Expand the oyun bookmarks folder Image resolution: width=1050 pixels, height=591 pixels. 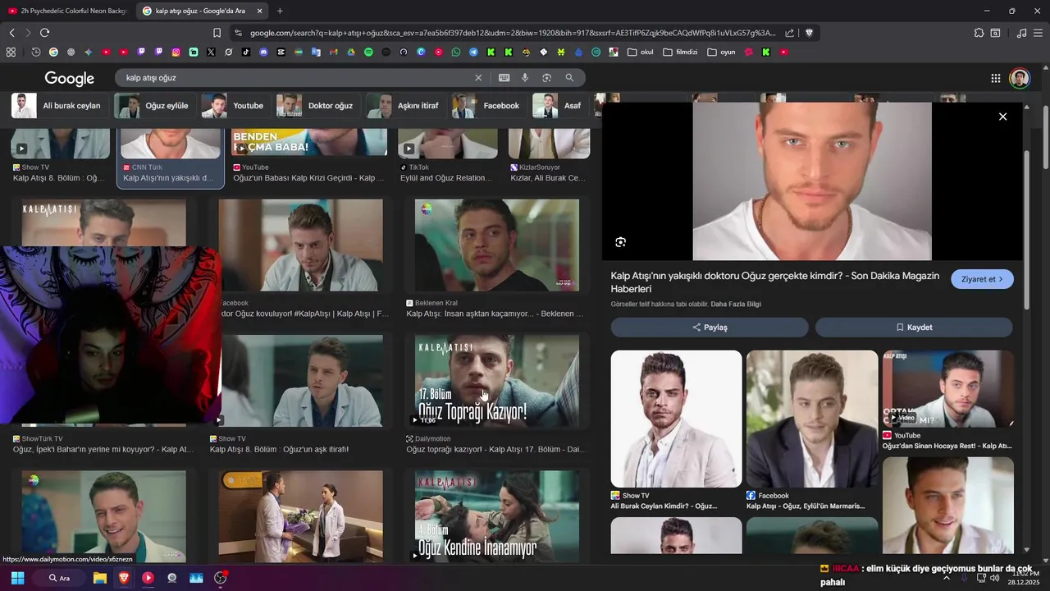pyautogui.click(x=721, y=52)
